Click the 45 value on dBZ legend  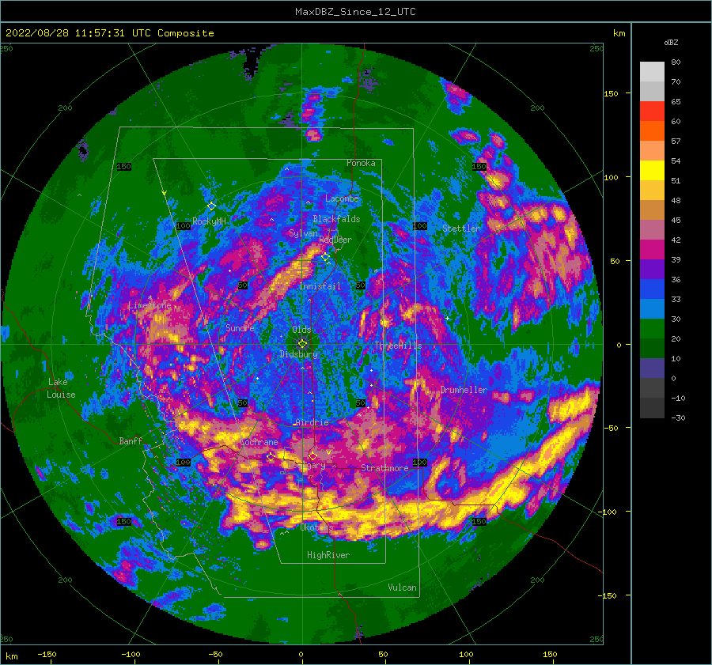pos(676,220)
